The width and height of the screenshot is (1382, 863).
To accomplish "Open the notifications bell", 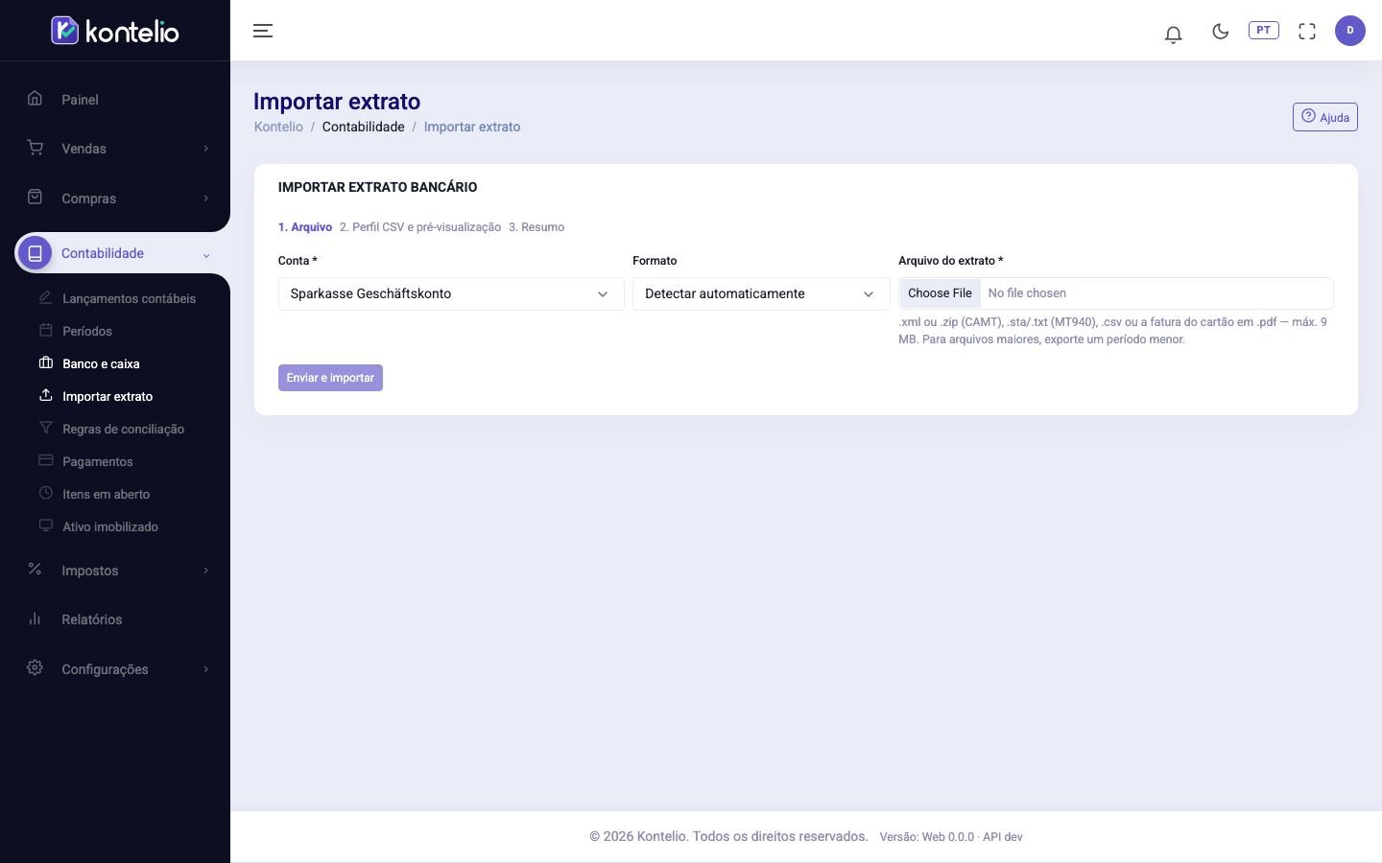I will 1173,34.
